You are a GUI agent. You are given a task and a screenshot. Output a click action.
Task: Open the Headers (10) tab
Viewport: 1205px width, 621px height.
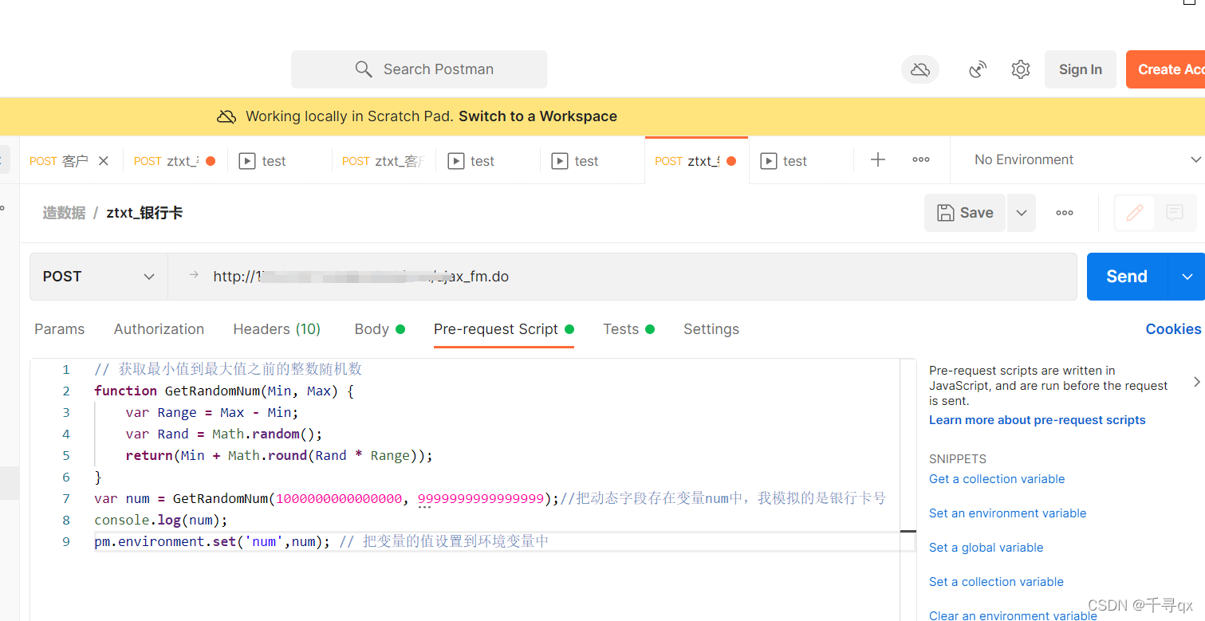tap(277, 329)
